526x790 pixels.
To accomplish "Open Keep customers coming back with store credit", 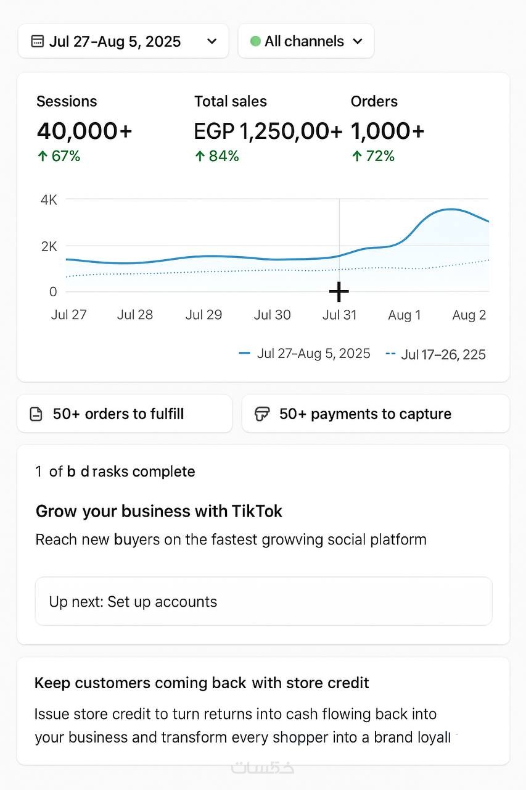I will click(202, 683).
